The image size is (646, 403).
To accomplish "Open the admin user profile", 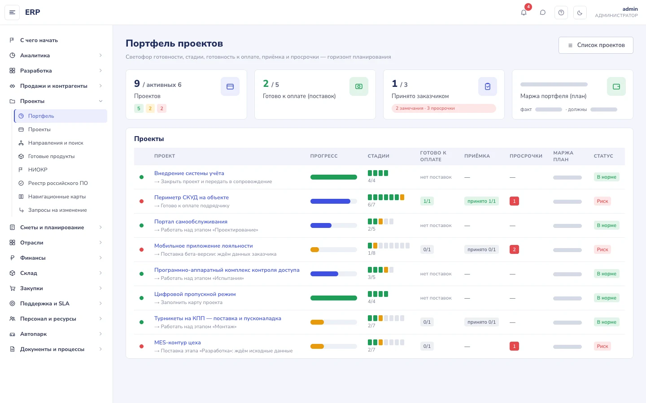I will coord(616,12).
